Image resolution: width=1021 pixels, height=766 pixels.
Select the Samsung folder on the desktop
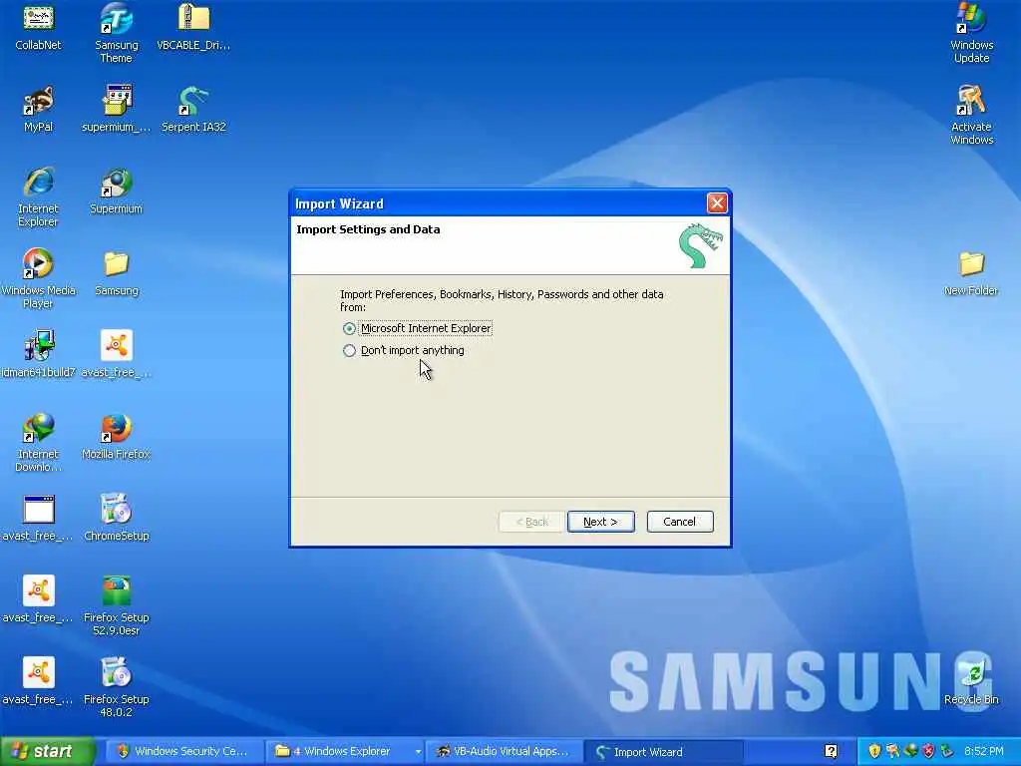click(x=117, y=273)
